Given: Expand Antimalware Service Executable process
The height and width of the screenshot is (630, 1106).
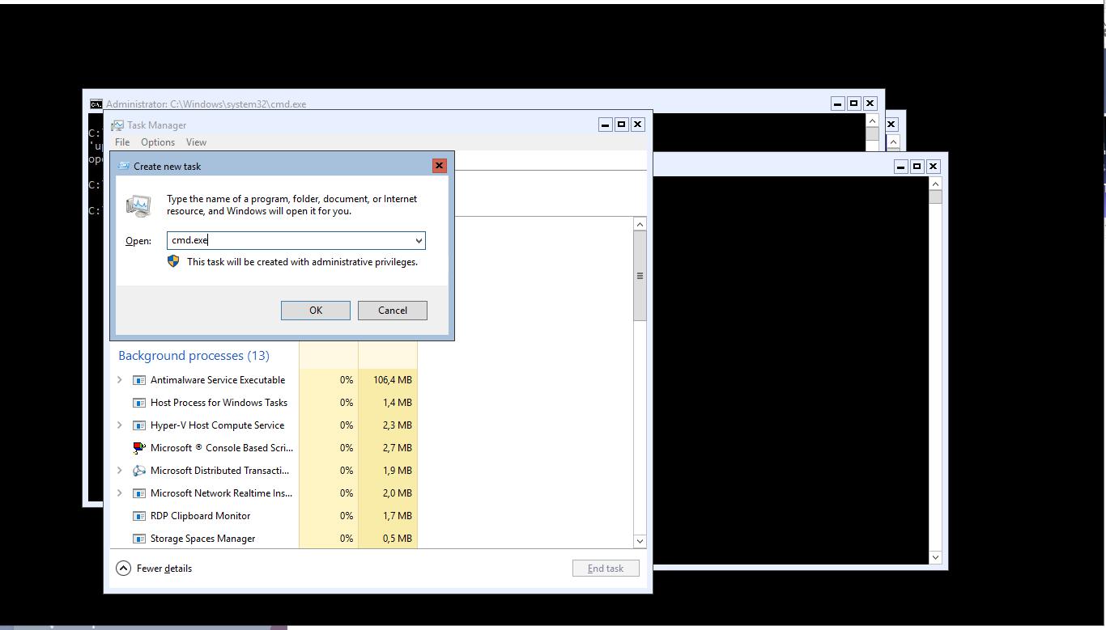Looking at the screenshot, I should tap(120, 380).
